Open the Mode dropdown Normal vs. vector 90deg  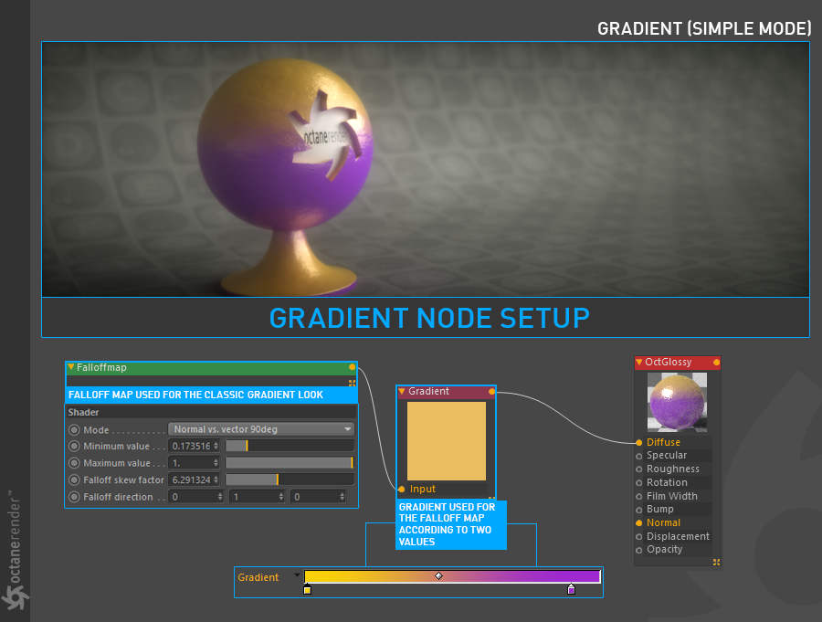click(261, 429)
